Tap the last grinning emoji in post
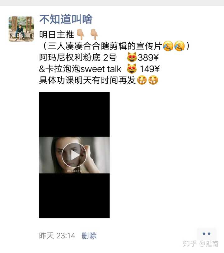This screenshot has height=253, width=224. 153,80
